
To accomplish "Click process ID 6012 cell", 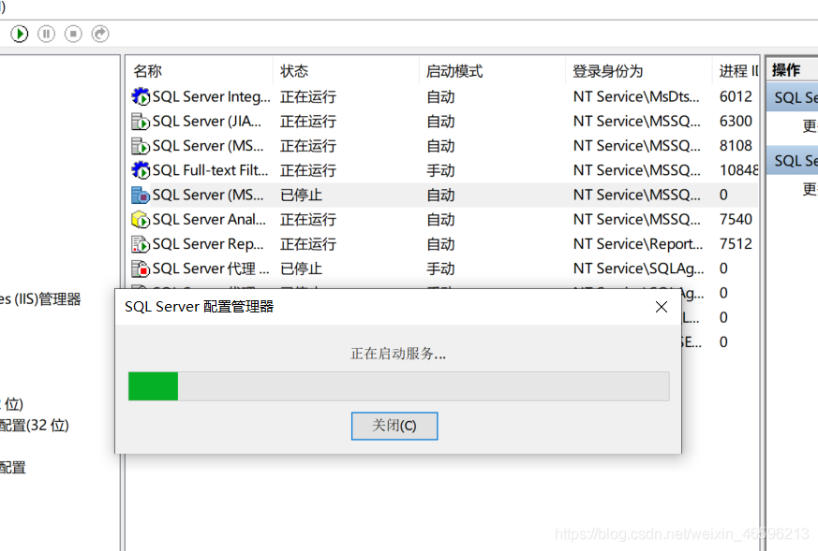I will pos(736,97).
